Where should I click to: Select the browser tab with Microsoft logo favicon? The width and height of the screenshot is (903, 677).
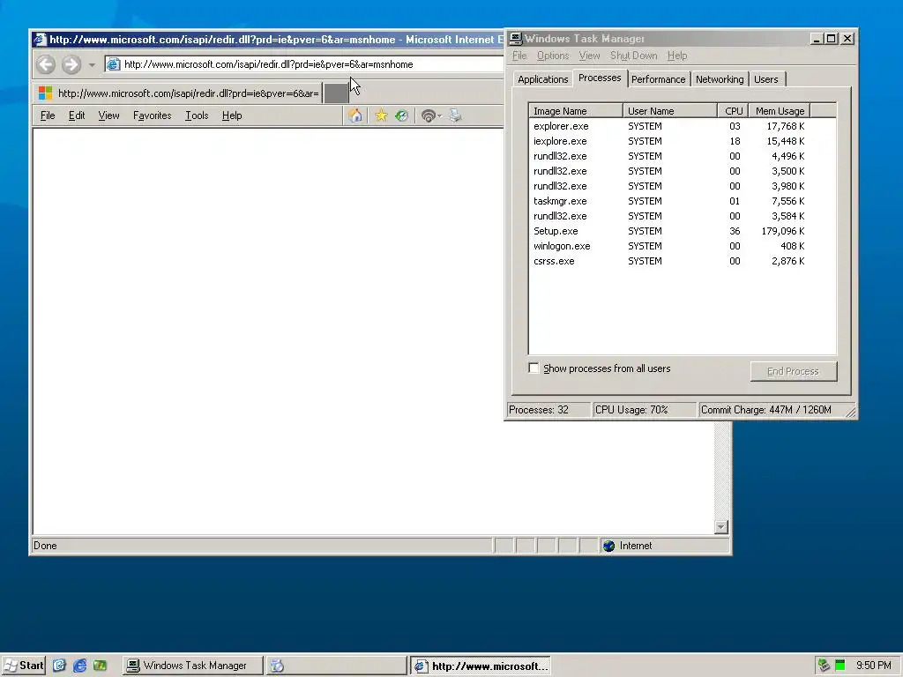(177, 93)
